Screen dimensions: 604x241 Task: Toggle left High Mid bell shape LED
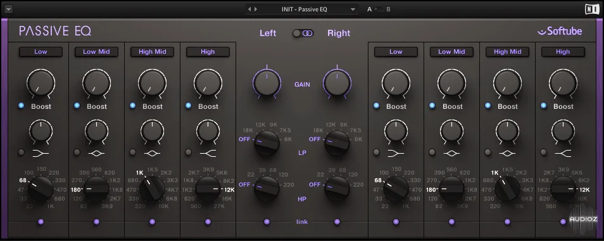coord(132,152)
